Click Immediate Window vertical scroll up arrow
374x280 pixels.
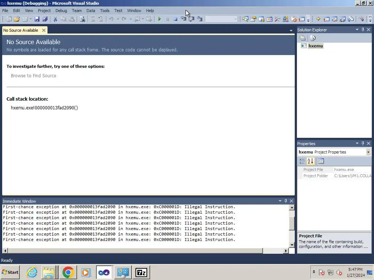(292, 207)
